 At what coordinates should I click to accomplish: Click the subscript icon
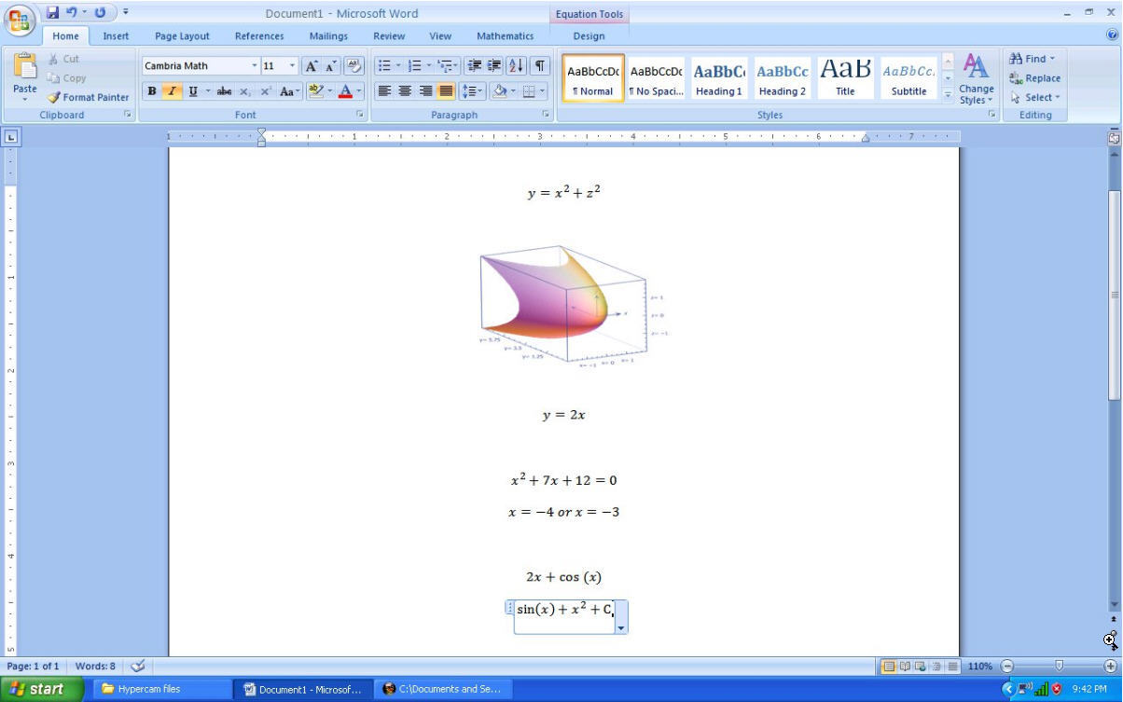(x=244, y=91)
